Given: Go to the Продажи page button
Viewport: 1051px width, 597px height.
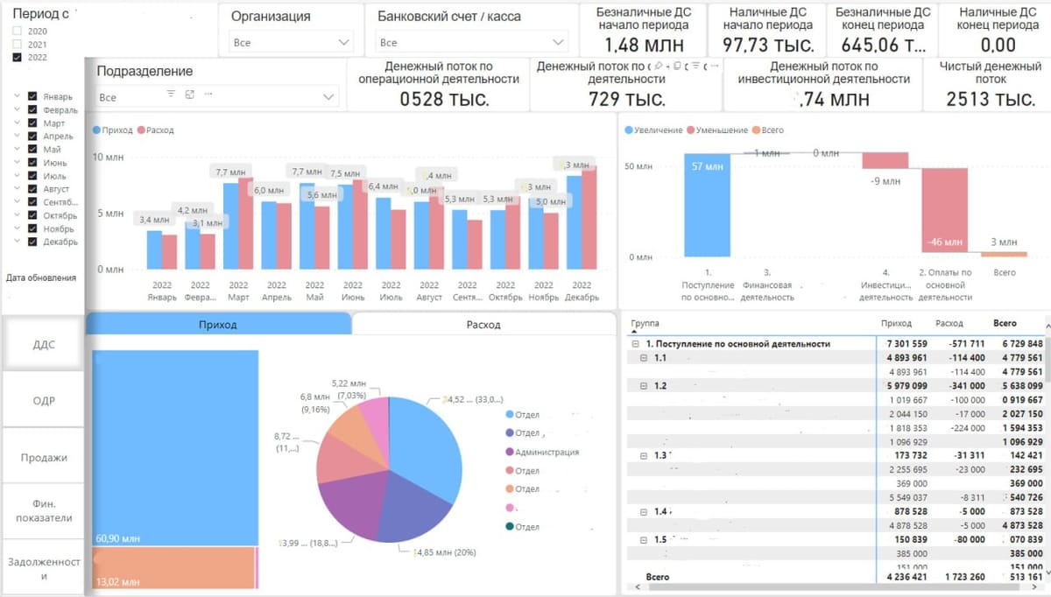Looking at the screenshot, I should [44, 458].
